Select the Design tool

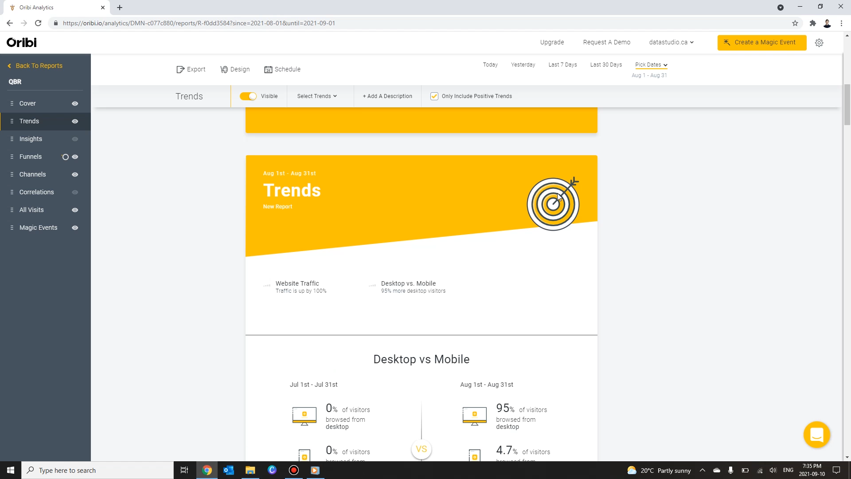235,69
